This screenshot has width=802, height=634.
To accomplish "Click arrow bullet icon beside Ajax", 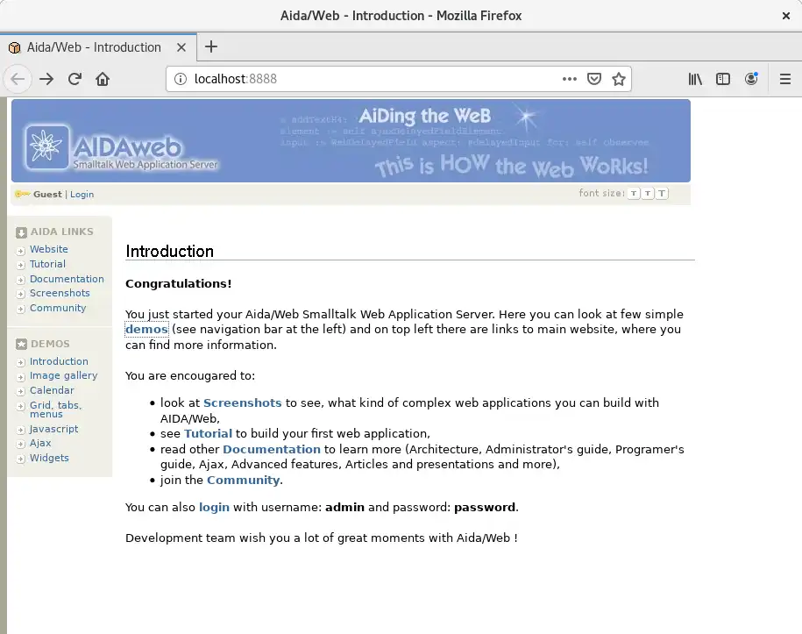I will [x=20, y=445].
